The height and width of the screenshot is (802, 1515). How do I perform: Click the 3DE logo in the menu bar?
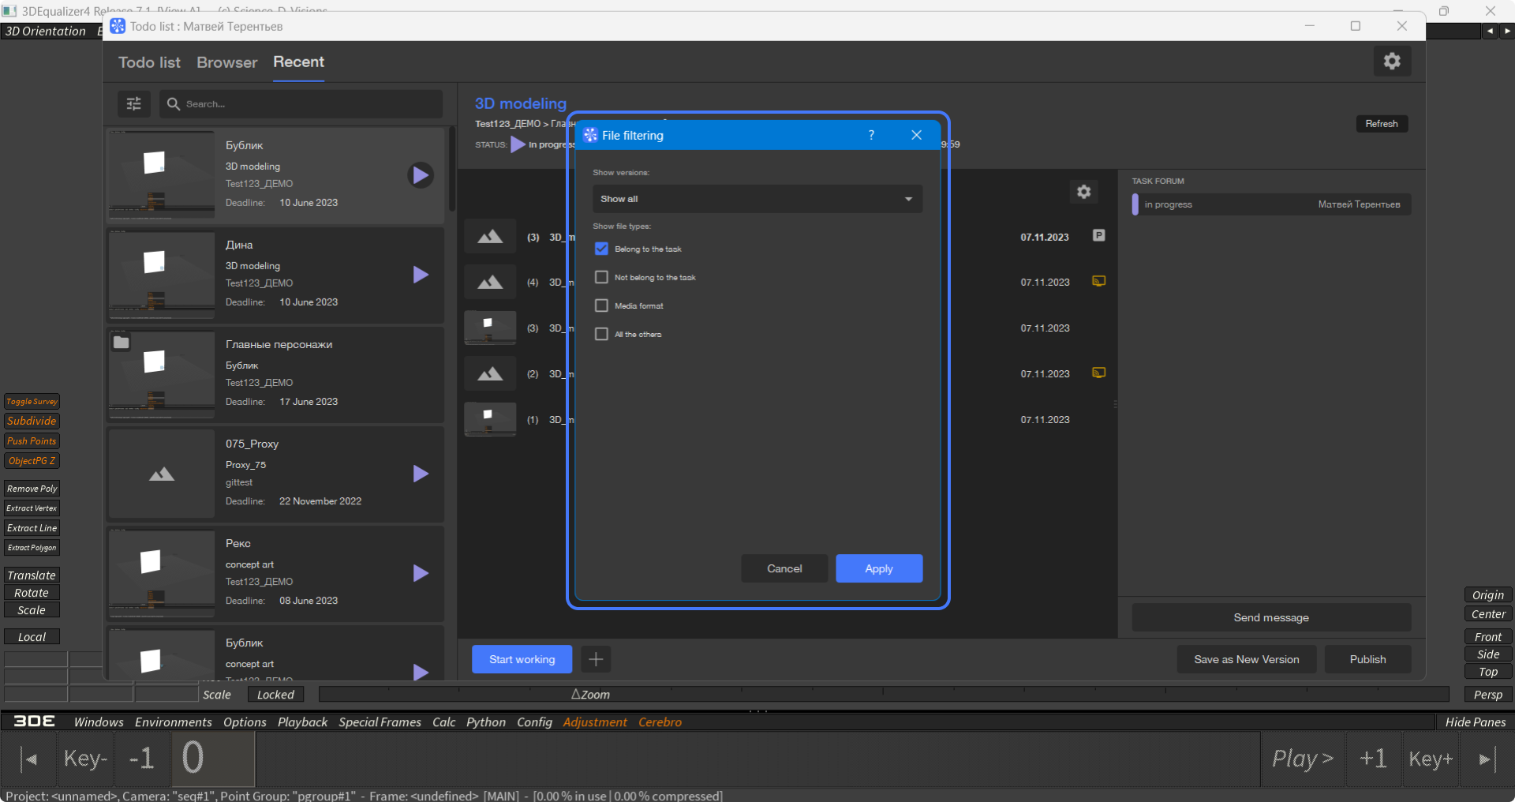click(34, 721)
